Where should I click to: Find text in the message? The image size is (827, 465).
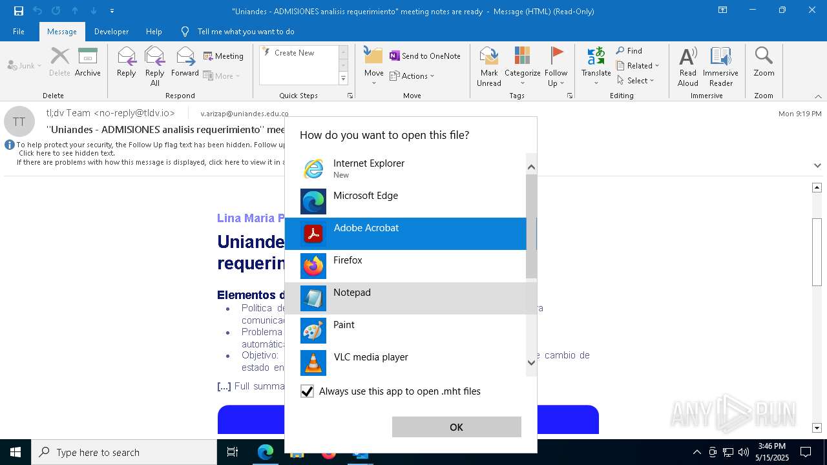pos(629,50)
